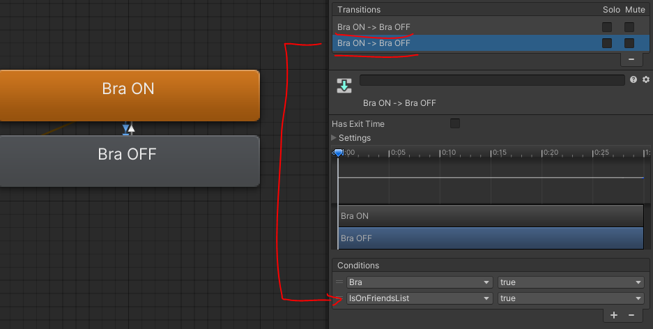653x329 pixels.
Task: Enable the Has Exit Time checkbox
Action: coord(455,123)
